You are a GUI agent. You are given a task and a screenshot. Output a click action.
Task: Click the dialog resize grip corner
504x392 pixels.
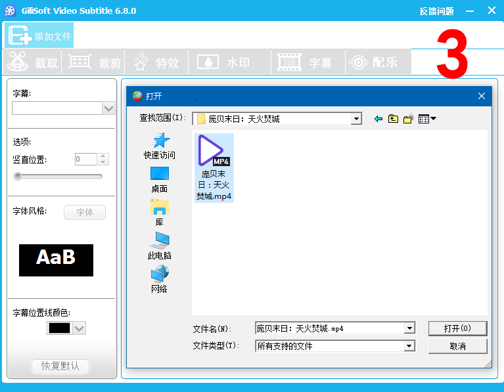488,364
